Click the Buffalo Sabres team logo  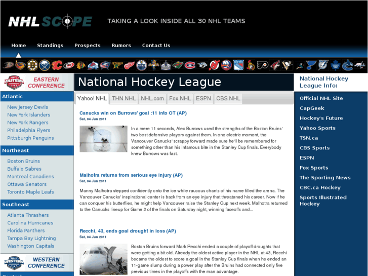pos(45,65)
